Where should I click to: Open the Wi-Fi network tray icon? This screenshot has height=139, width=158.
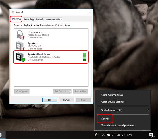(119, 135)
